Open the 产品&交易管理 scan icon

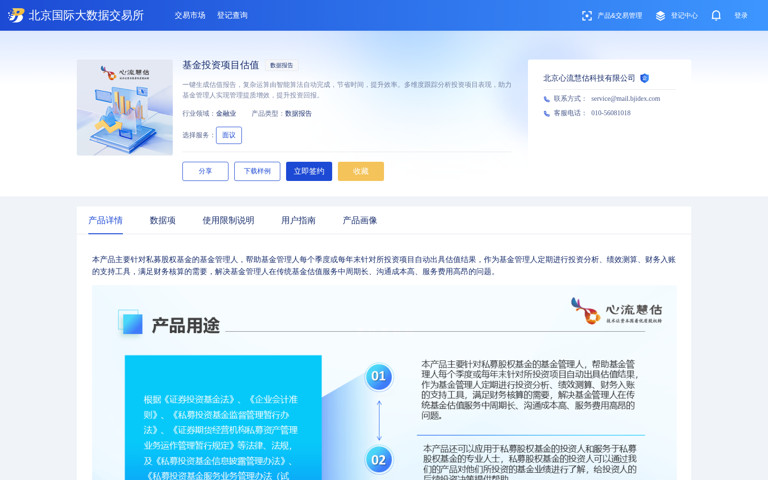587,16
